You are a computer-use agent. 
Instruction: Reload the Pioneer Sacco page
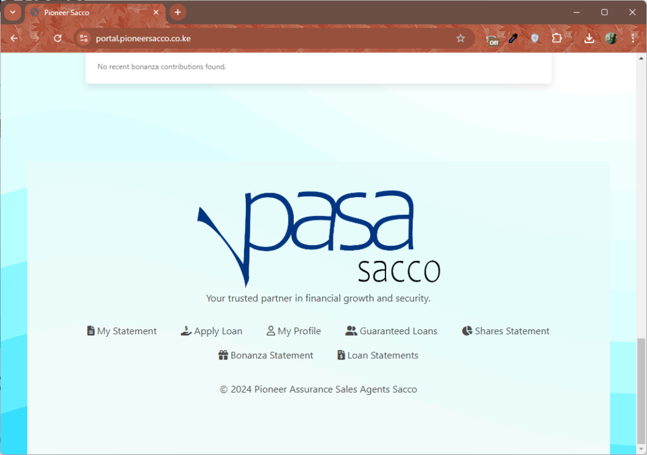click(57, 39)
